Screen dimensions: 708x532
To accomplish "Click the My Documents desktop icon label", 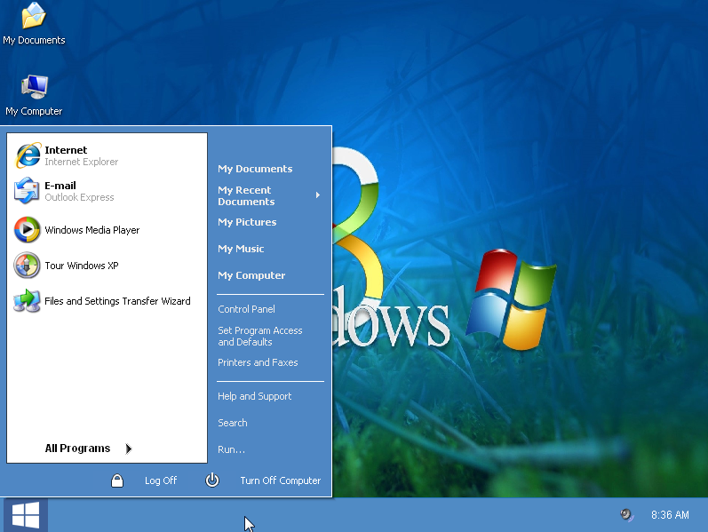I will click(x=34, y=40).
